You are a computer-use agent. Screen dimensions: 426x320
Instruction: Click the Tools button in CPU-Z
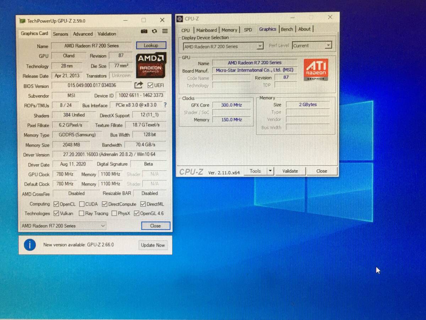pos(255,171)
